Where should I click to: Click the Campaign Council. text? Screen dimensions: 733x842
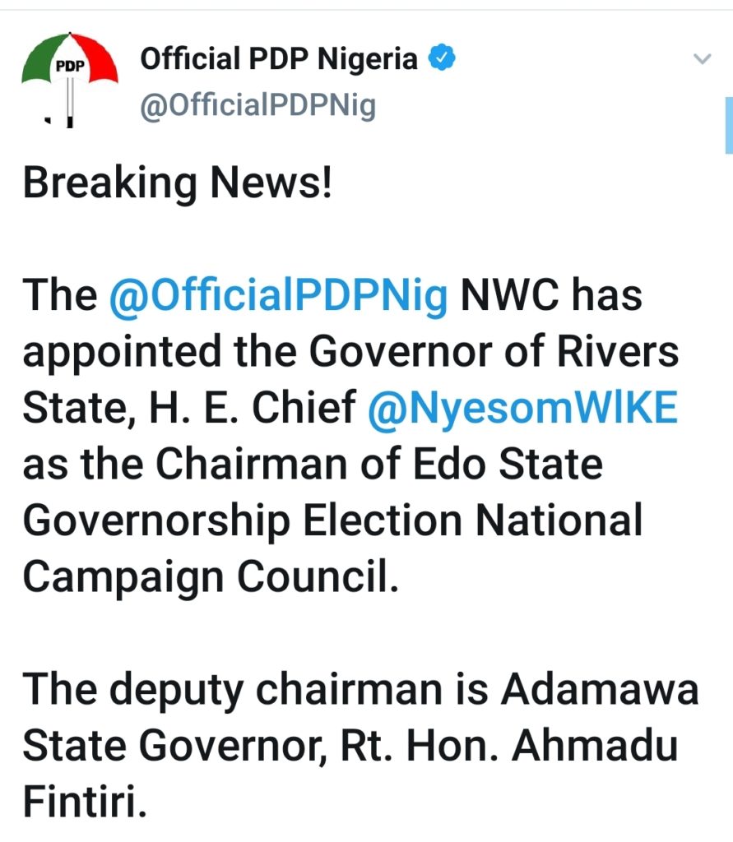[211, 576]
